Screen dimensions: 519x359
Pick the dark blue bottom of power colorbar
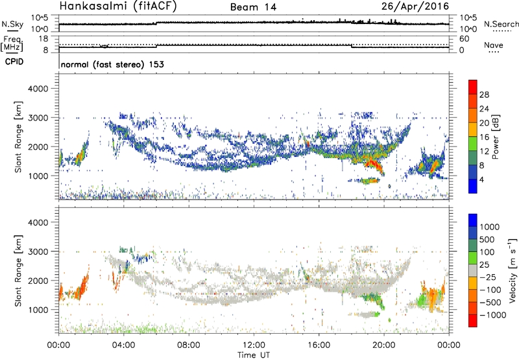click(x=473, y=186)
